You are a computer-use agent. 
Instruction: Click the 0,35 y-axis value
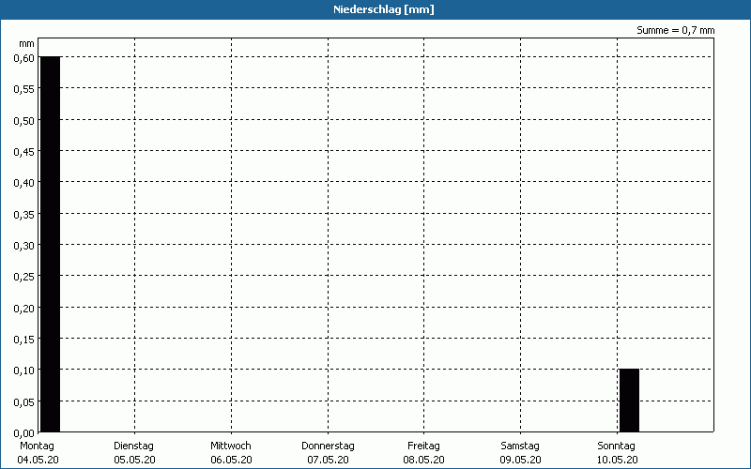pos(24,215)
